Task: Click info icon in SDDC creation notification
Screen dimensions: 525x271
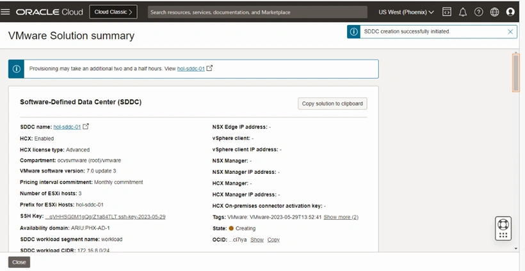Action: [x=353, y=32]
